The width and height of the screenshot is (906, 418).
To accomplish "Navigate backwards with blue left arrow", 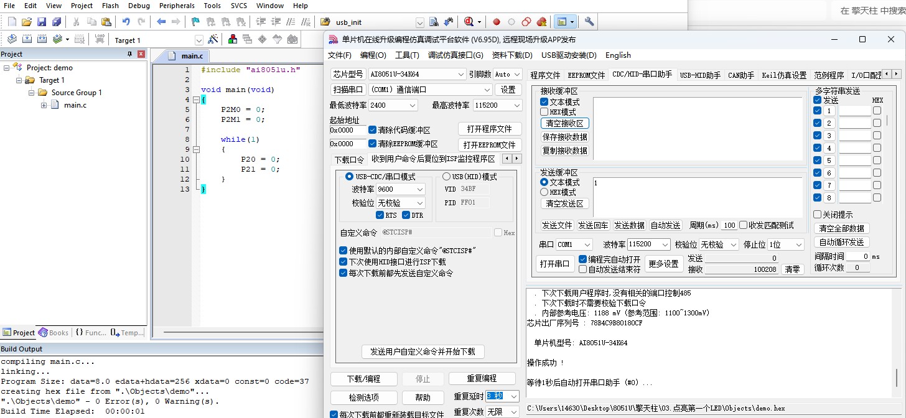I will [161, 22].
